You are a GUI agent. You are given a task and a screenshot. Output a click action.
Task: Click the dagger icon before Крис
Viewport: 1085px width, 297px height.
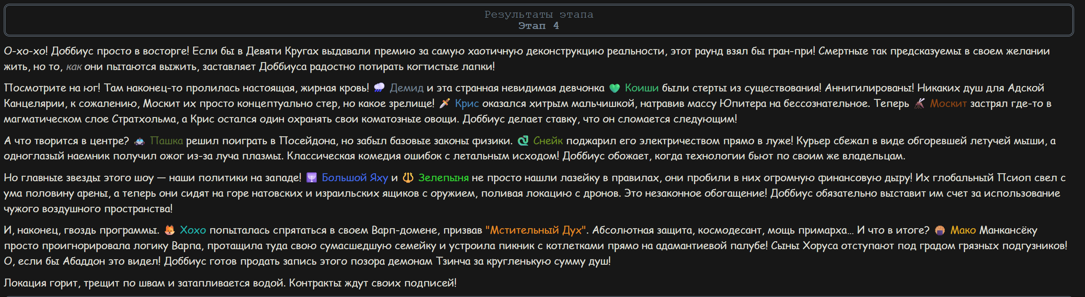[x=445, y=103]
